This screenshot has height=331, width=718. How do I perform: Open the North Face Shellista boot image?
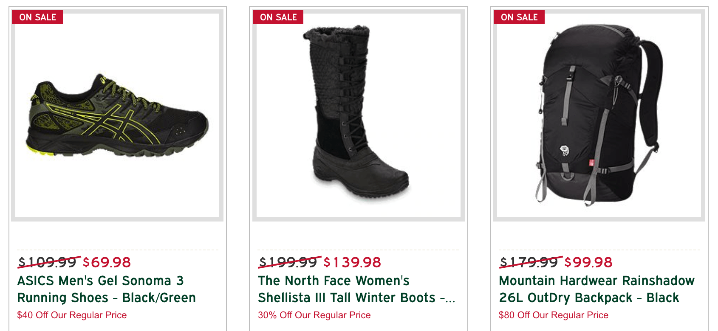[358, 115]
